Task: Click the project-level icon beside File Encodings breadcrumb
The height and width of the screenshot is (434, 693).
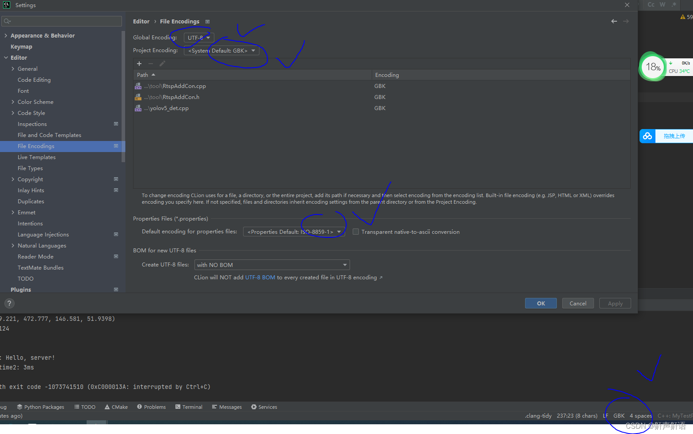Action: pyautogui.click(x=208, y=22)
